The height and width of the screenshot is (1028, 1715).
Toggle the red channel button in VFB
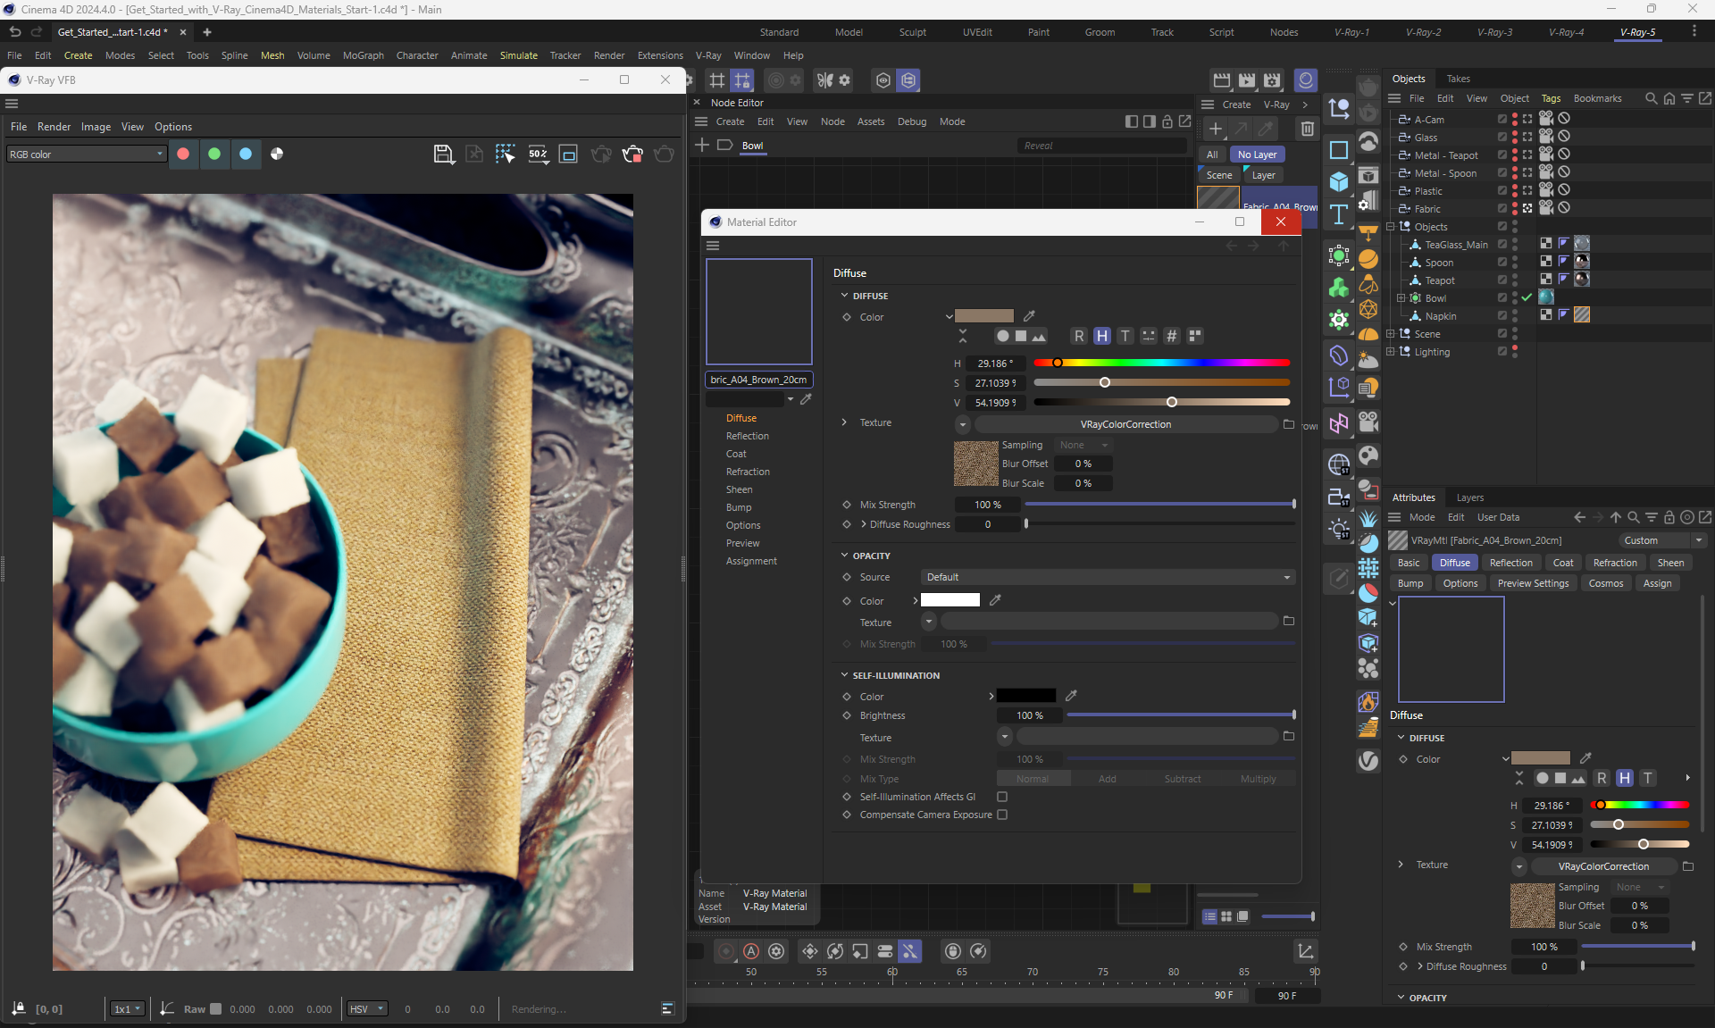point(183,154)
